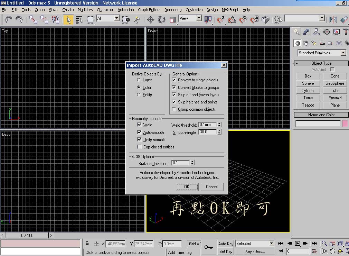This screenshot has height=256, width=349.
Task: Confirm the DWG import with OK
Action: point(187,187)
